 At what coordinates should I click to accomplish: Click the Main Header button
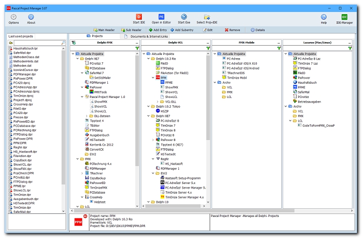[104, 30]
